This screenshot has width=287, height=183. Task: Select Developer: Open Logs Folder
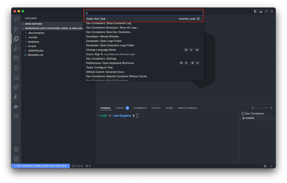(x=144, y=41)
